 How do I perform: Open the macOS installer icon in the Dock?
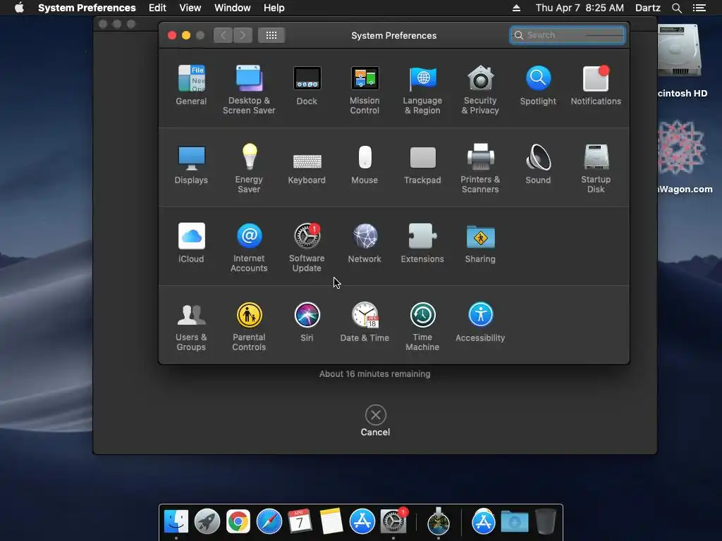[439, 522]
